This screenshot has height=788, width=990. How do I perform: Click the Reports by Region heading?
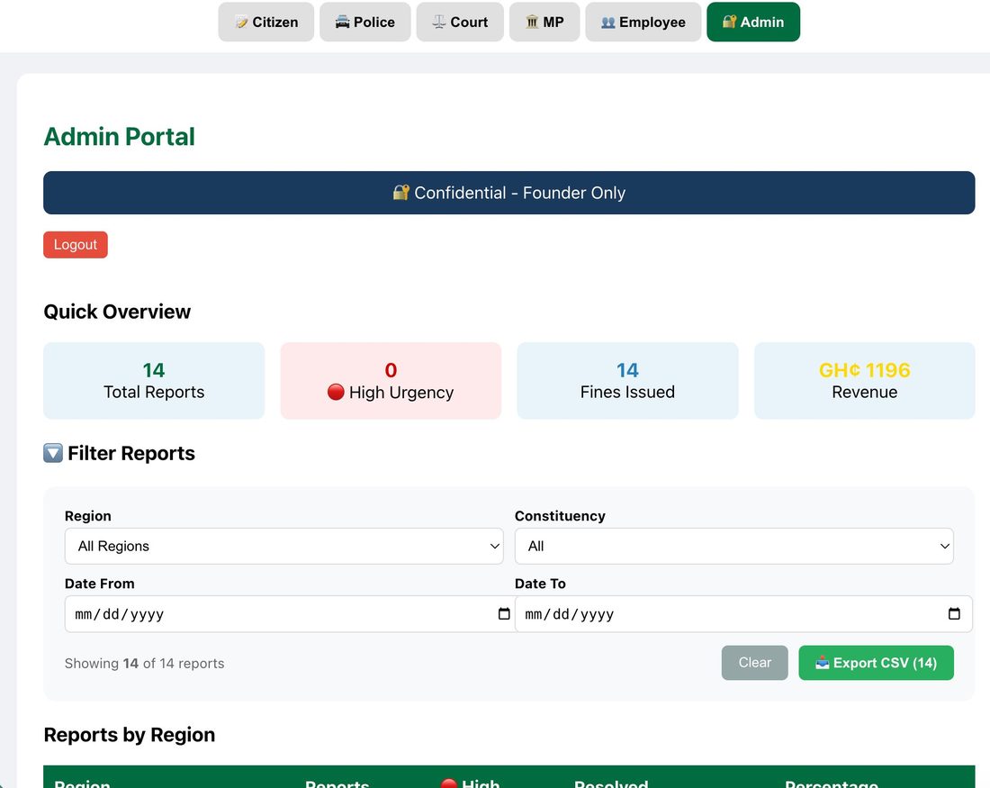(x=130, y=735)
